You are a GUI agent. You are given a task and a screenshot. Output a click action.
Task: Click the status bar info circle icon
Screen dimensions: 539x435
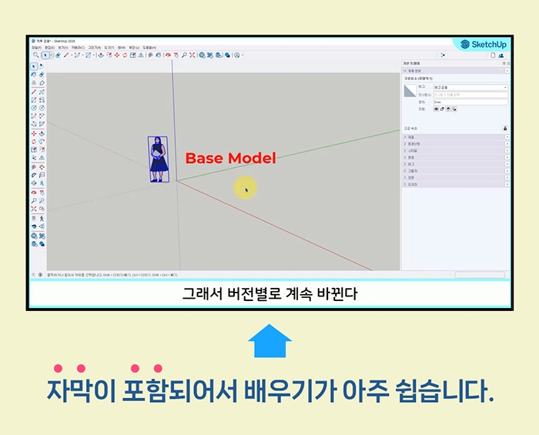pos(40,275)
